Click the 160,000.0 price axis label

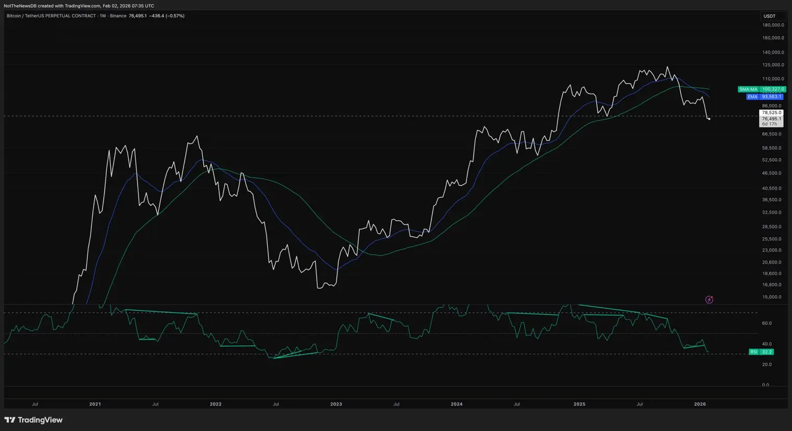pos(773,38)
